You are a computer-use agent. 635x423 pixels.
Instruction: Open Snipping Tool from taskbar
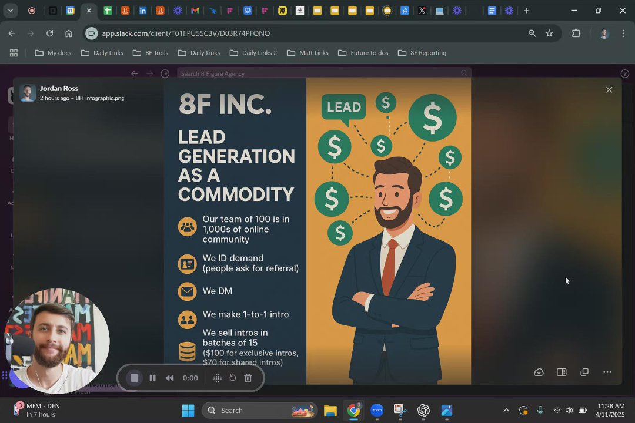pos(400,411)
